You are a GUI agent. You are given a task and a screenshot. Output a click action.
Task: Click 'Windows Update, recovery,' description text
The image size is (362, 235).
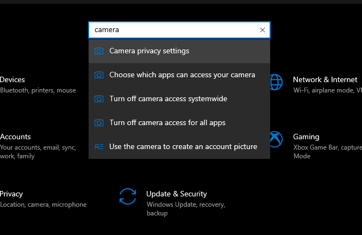(x=186, y=205)
